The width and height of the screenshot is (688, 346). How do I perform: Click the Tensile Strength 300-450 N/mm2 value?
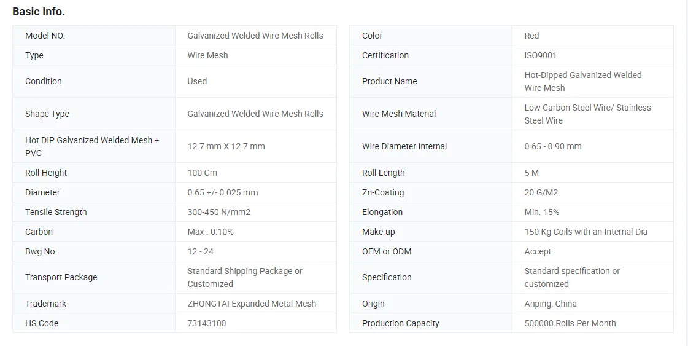pos(219,212)
